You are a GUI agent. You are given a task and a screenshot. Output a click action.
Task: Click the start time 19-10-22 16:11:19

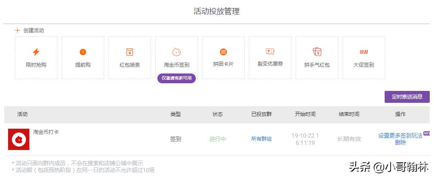(x=305, y=139)
